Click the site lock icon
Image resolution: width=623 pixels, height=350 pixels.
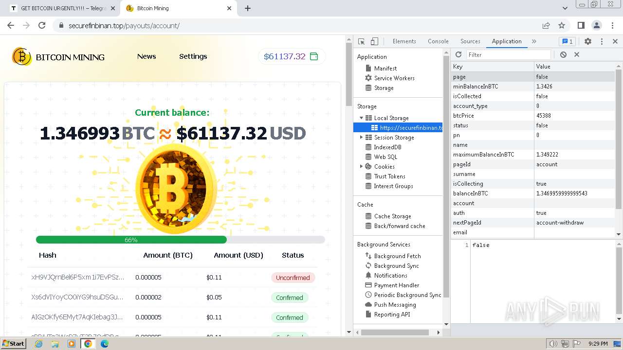tap(61, 25)
